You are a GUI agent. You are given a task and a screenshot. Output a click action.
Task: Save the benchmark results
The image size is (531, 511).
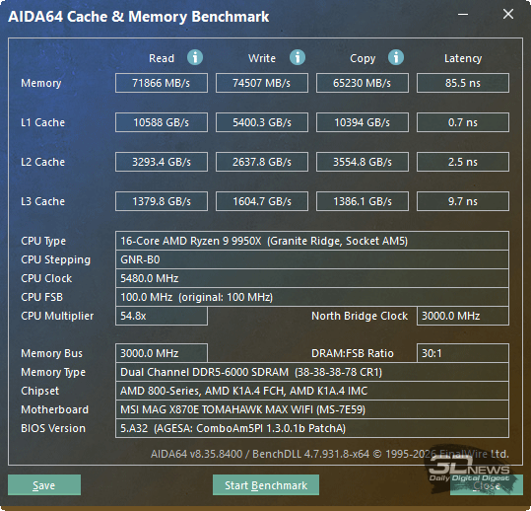(x=44, y=485)
